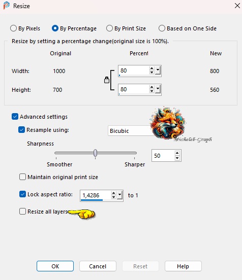This screenshot has width=242, height=280.
Task: Increase sharpness value with up arrow
Action: click(177, 153)
